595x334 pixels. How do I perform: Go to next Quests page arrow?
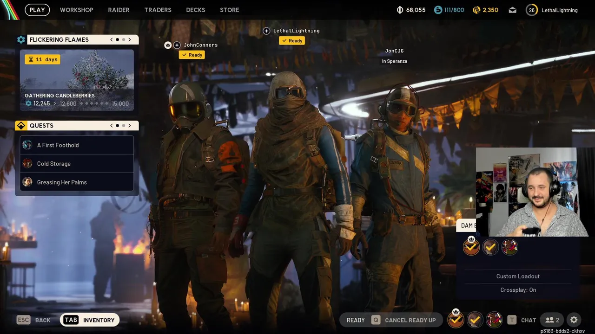click(x=130, y=126)
